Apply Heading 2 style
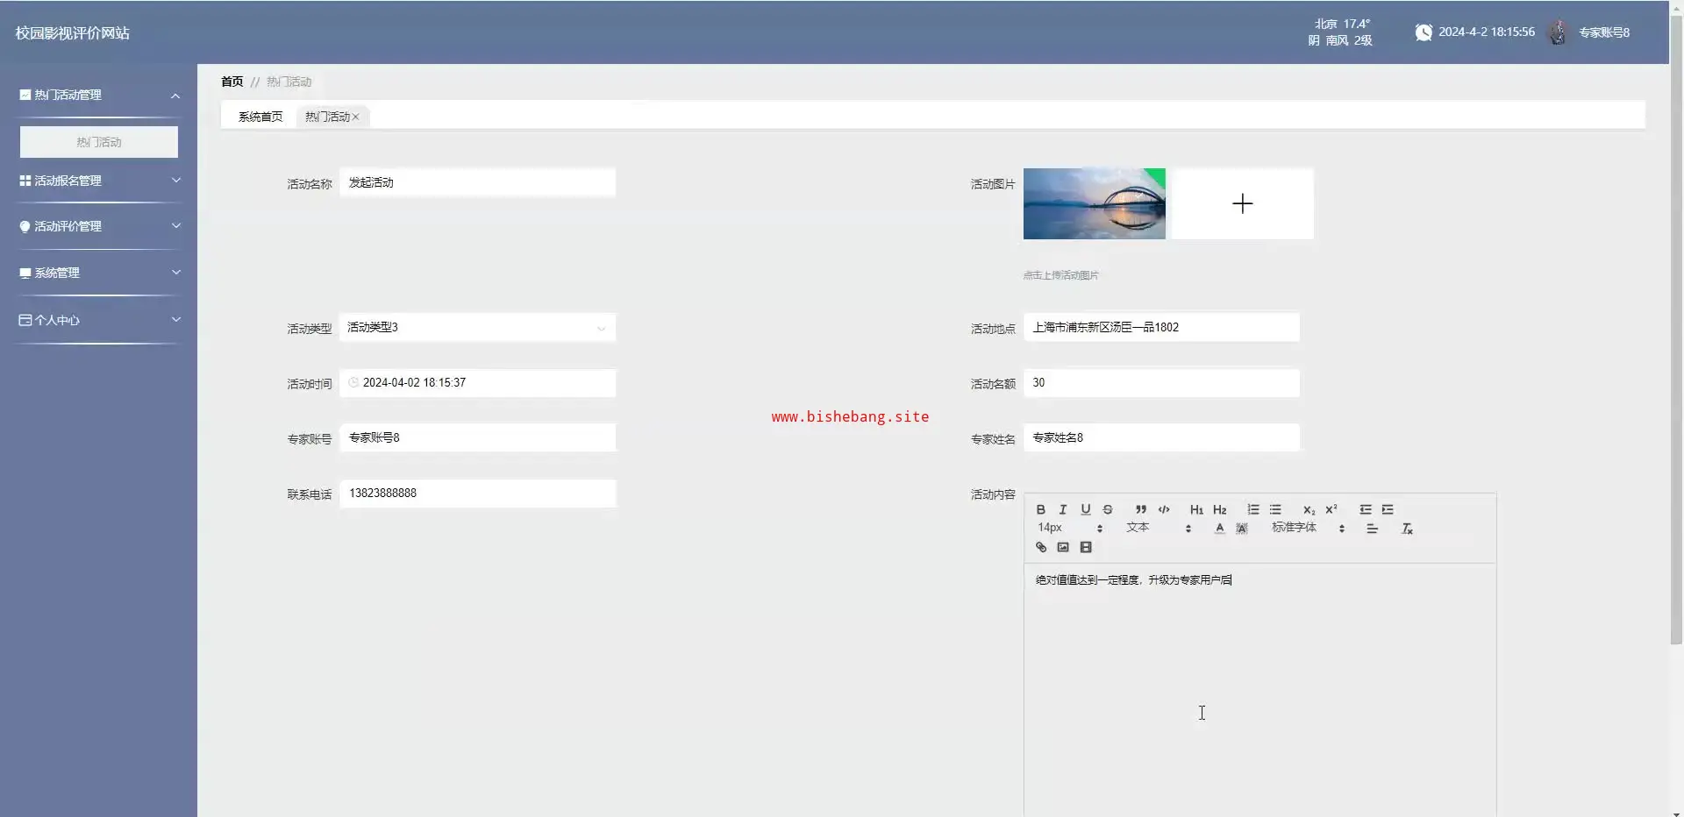 point(1220,509)
